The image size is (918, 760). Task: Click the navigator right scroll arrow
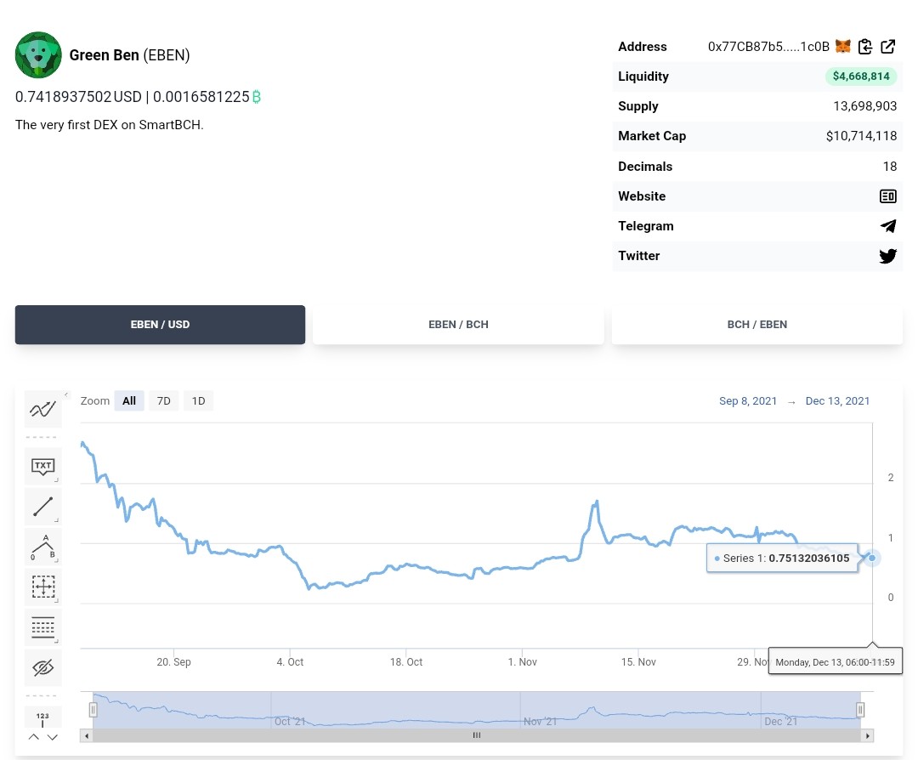[868, 736]
